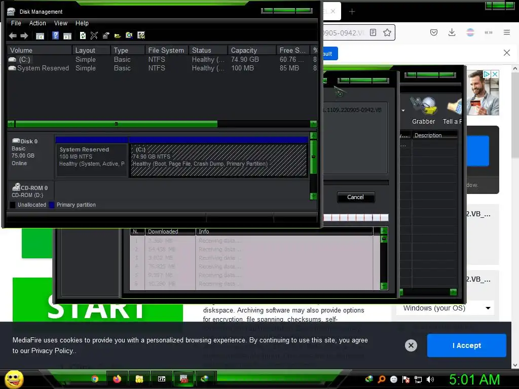Image resolution: width=519 pixels, height=389 pixels.
Task: Click the network tray icon
Action: point(418,379)
